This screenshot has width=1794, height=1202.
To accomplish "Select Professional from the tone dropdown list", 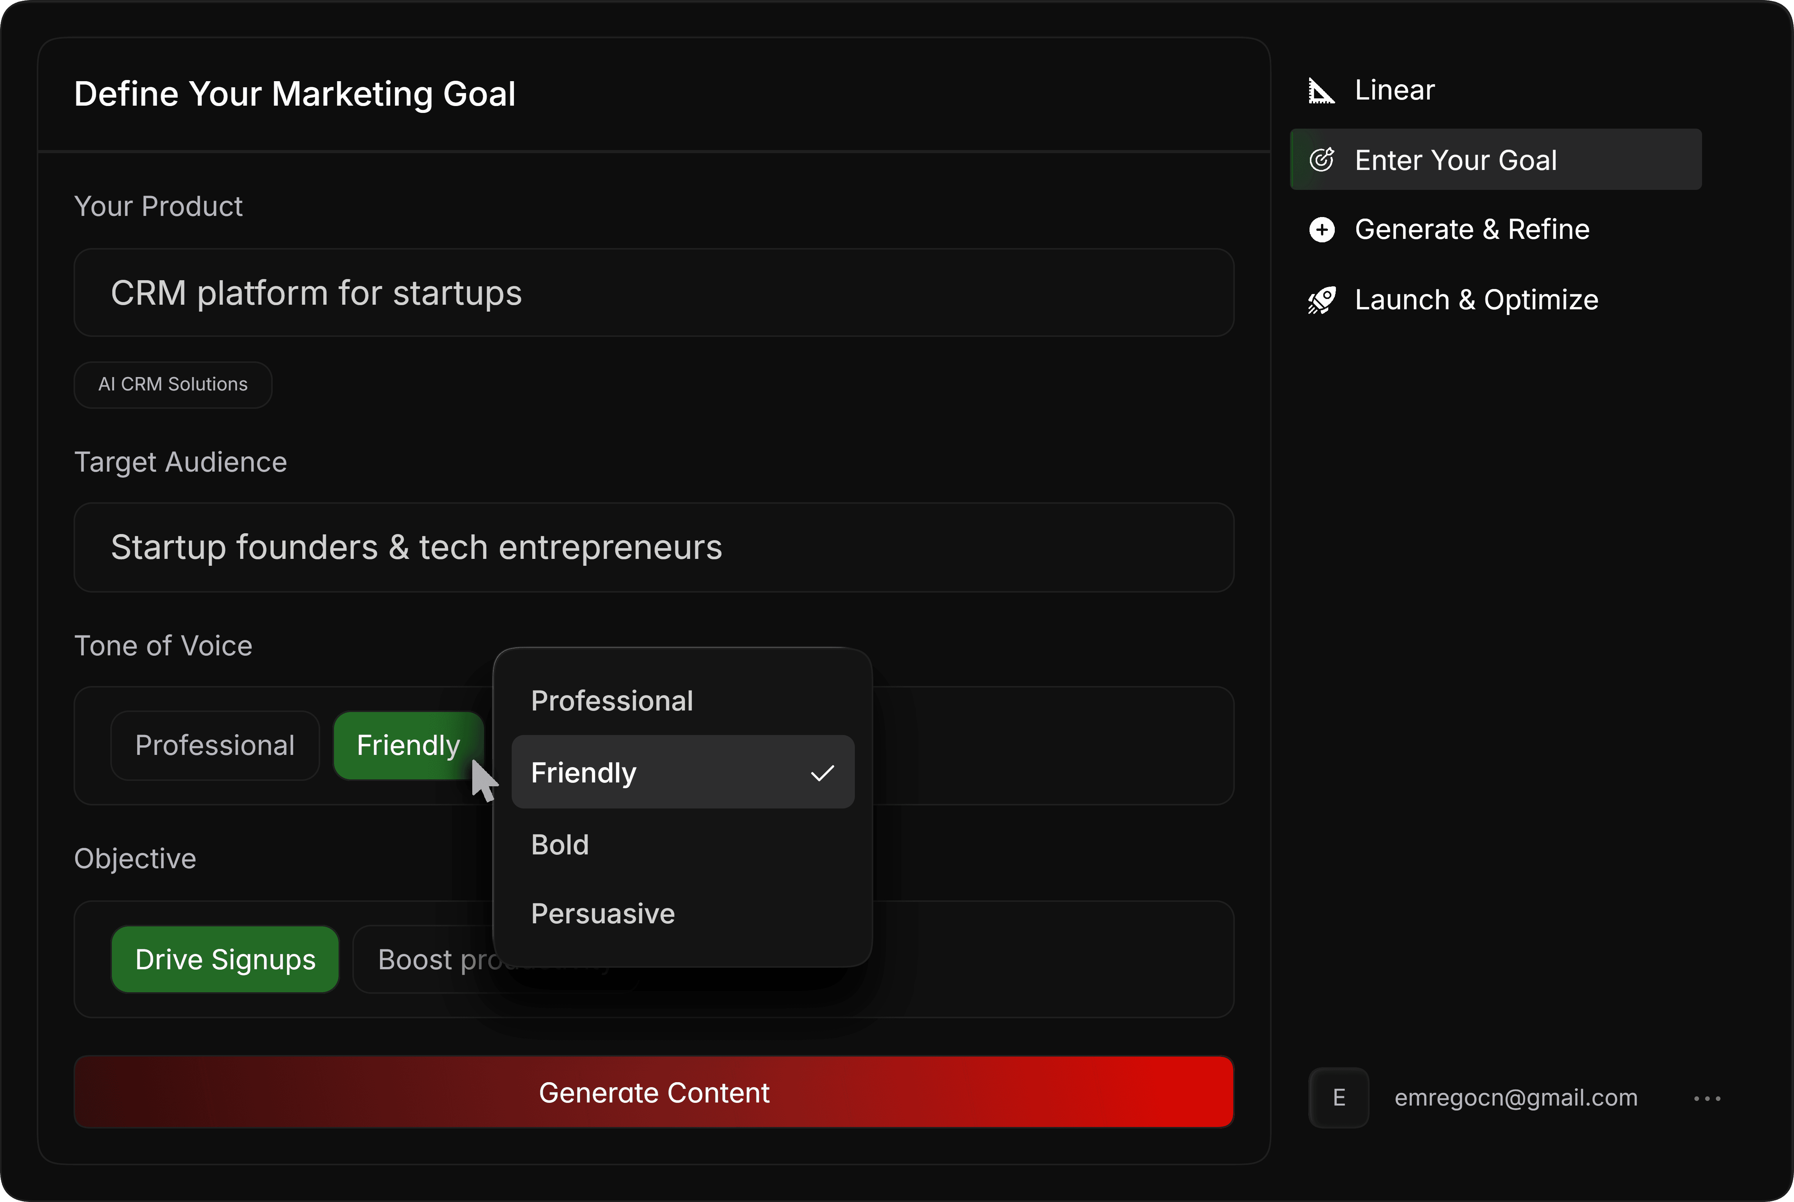I will pos(612,701).
